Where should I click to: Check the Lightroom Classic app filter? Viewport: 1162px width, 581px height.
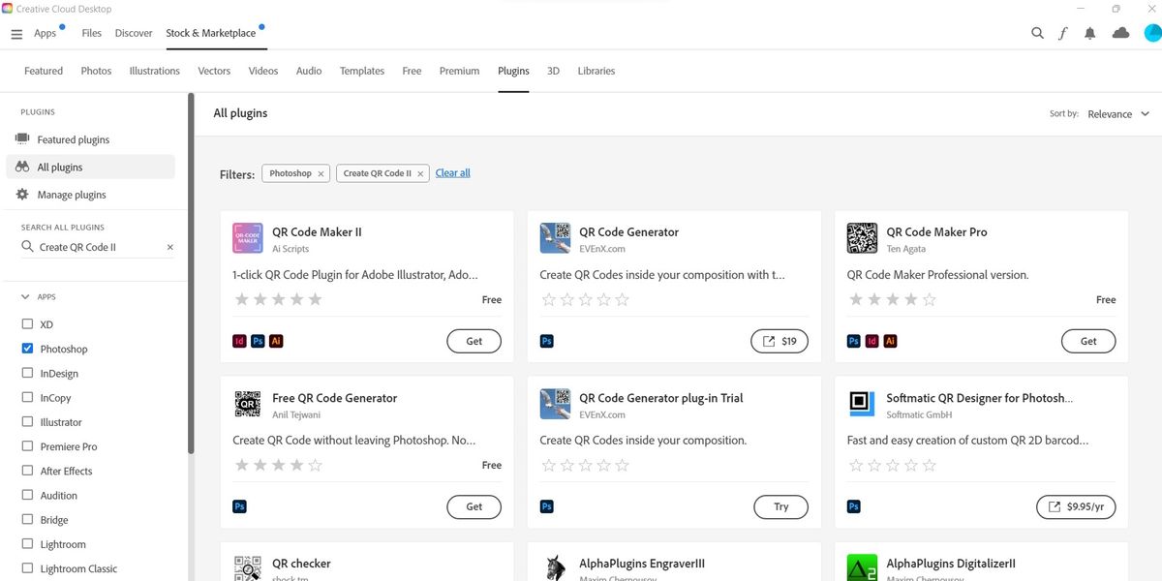27,568
